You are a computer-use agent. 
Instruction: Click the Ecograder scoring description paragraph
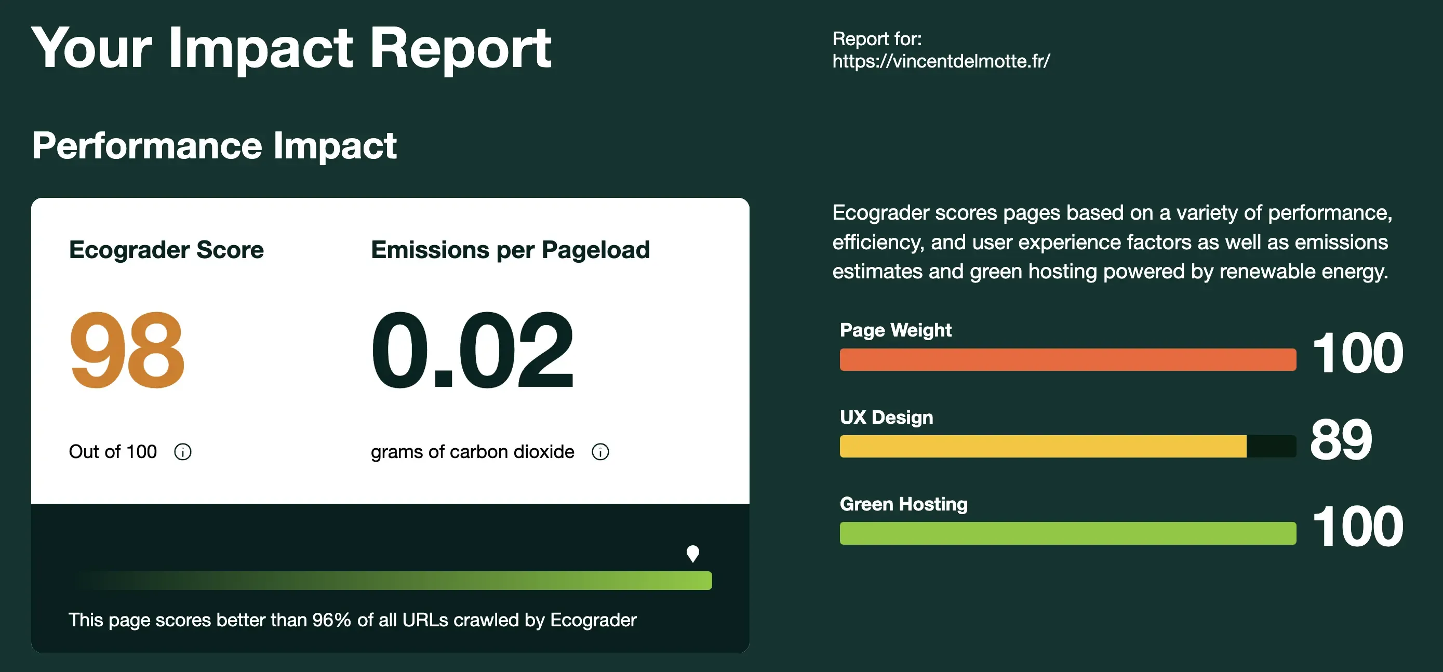click(x=1112, y=242)
